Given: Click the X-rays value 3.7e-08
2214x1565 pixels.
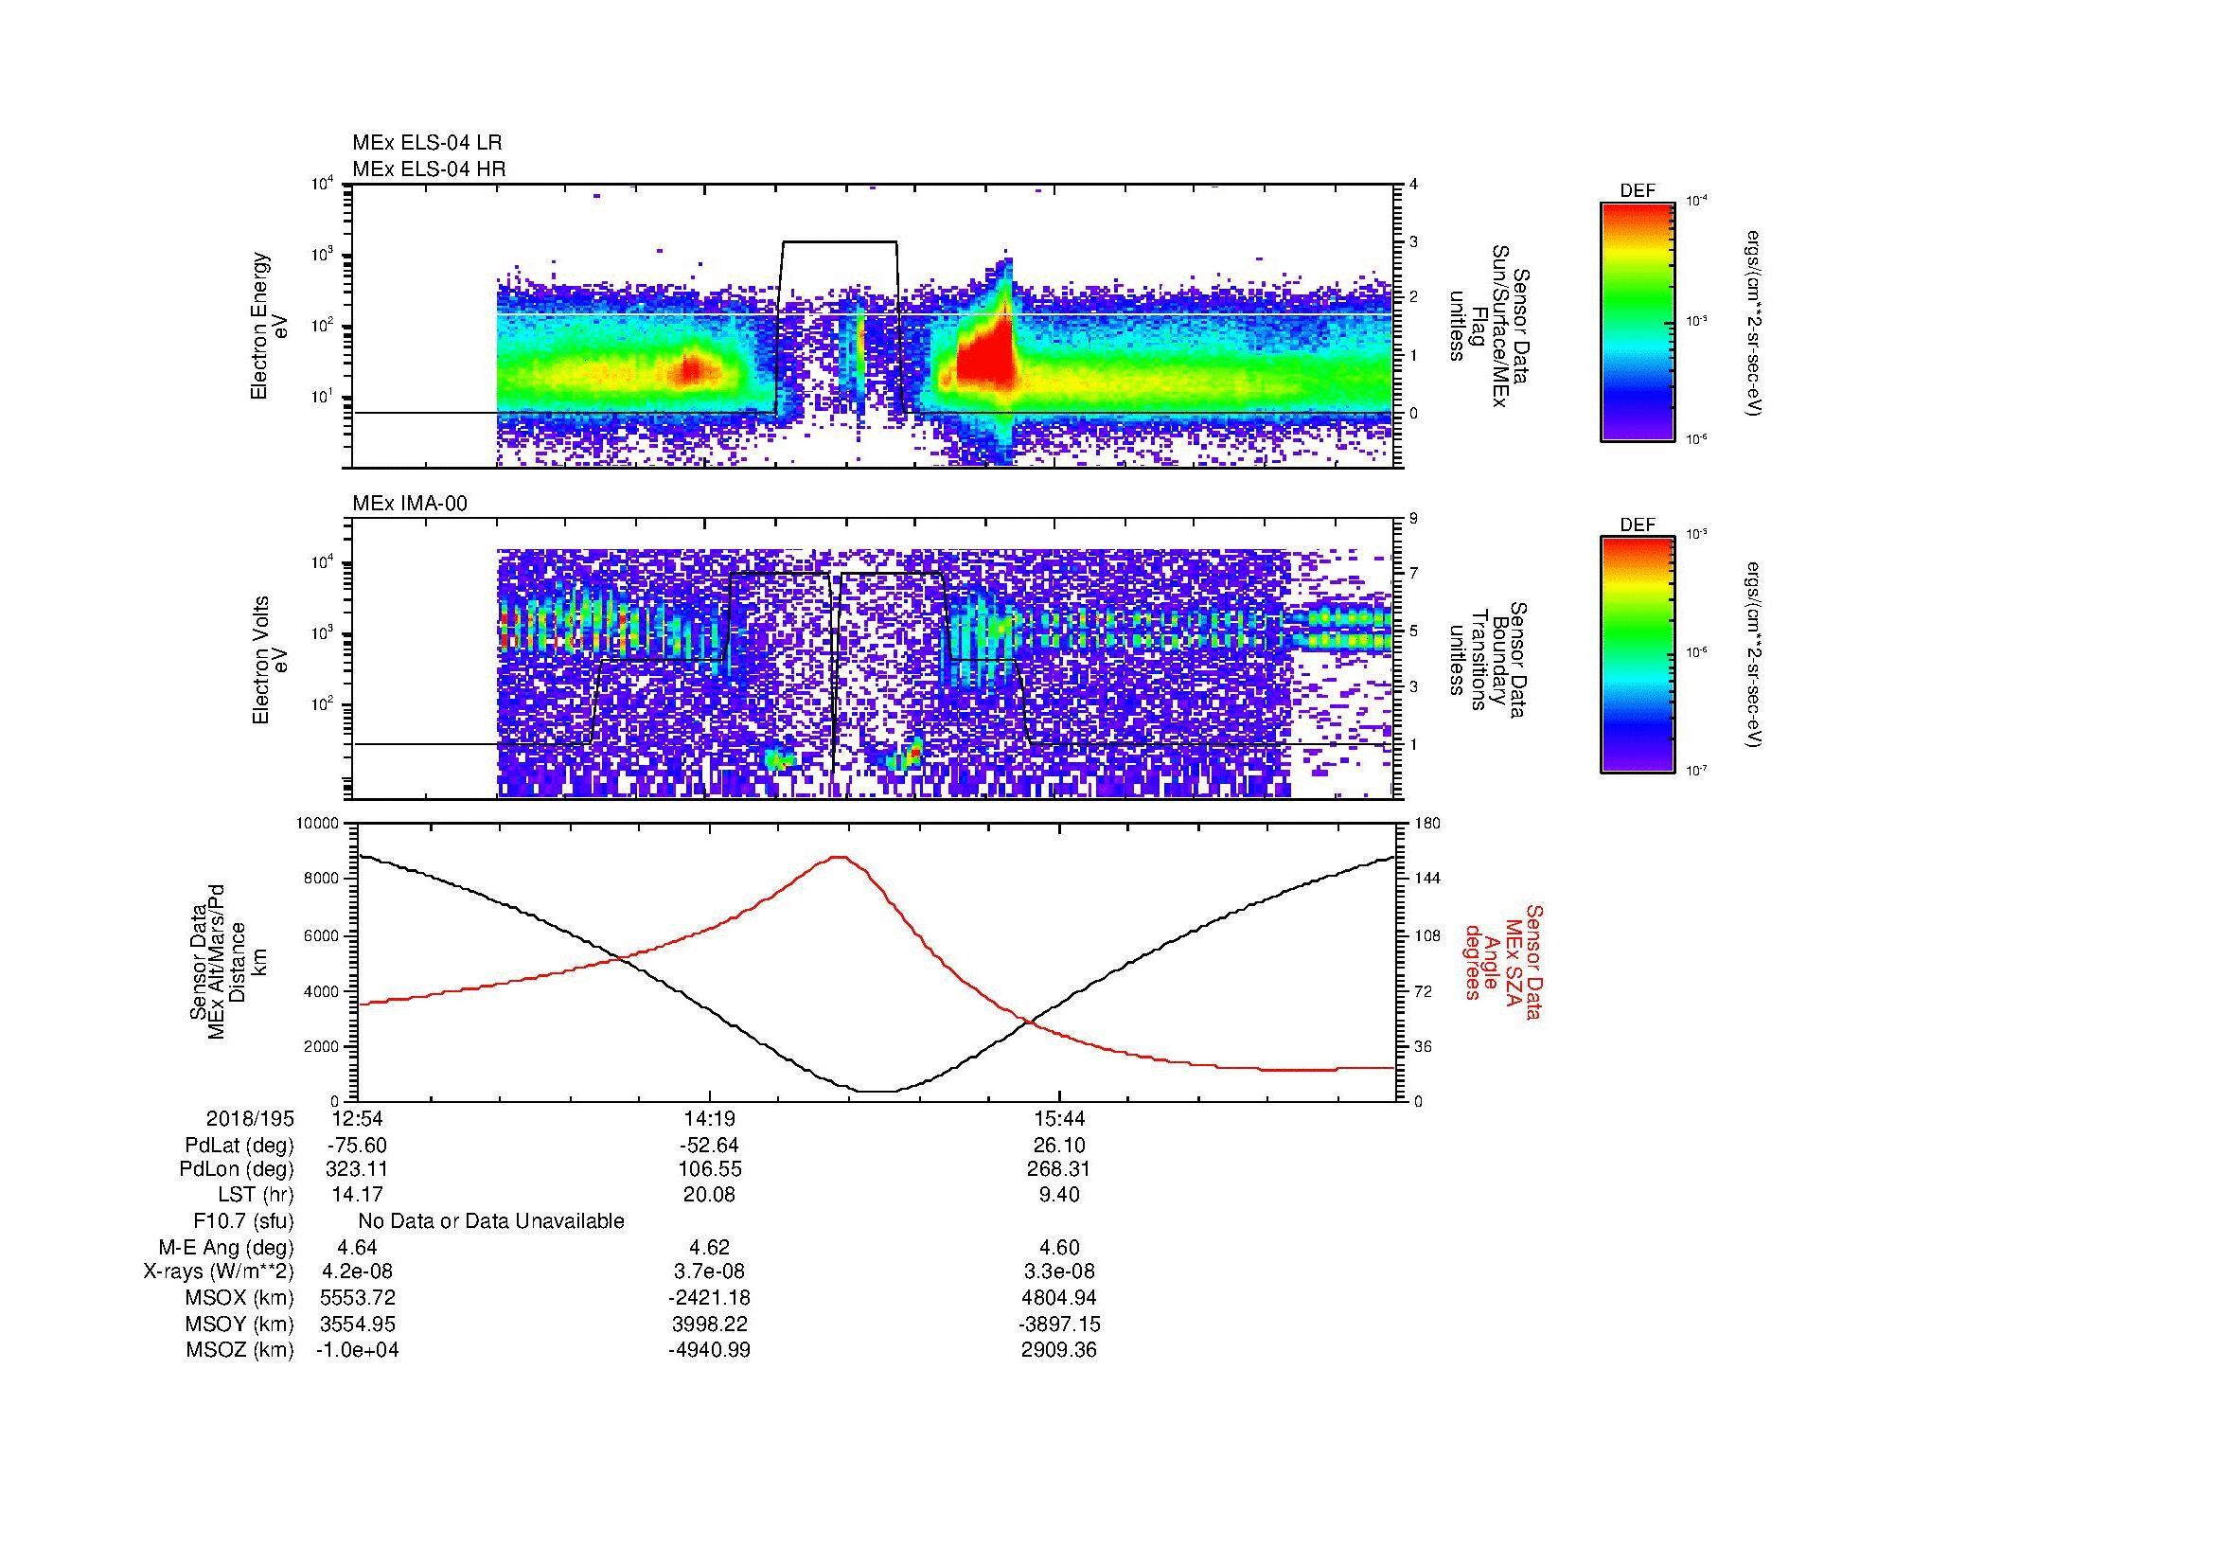Looking at the screenshot, I should (710, 1272).
